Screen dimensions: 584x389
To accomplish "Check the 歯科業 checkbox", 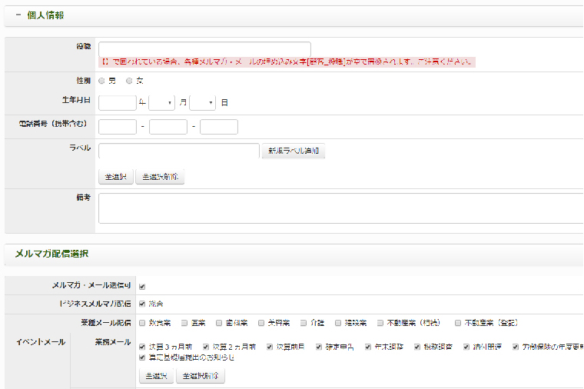I will tap(219, 323).
